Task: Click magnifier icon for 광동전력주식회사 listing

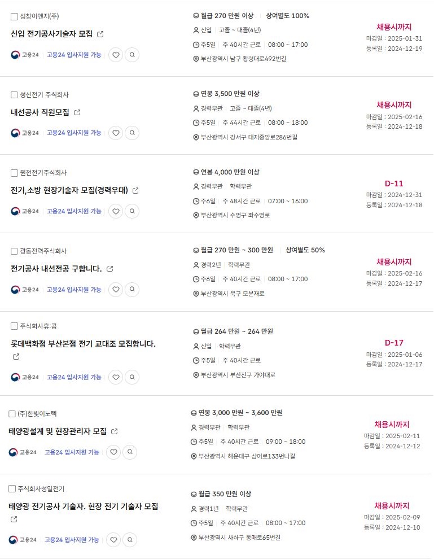Action: point(132,290)
